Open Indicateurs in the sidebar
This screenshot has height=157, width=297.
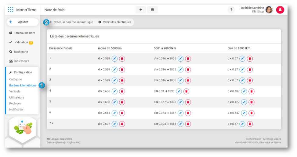pyautogui.click(x=19, y=61)
